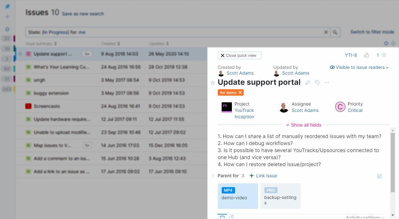
Task: Open the 'urrgh' issue row
Action: 39,80
